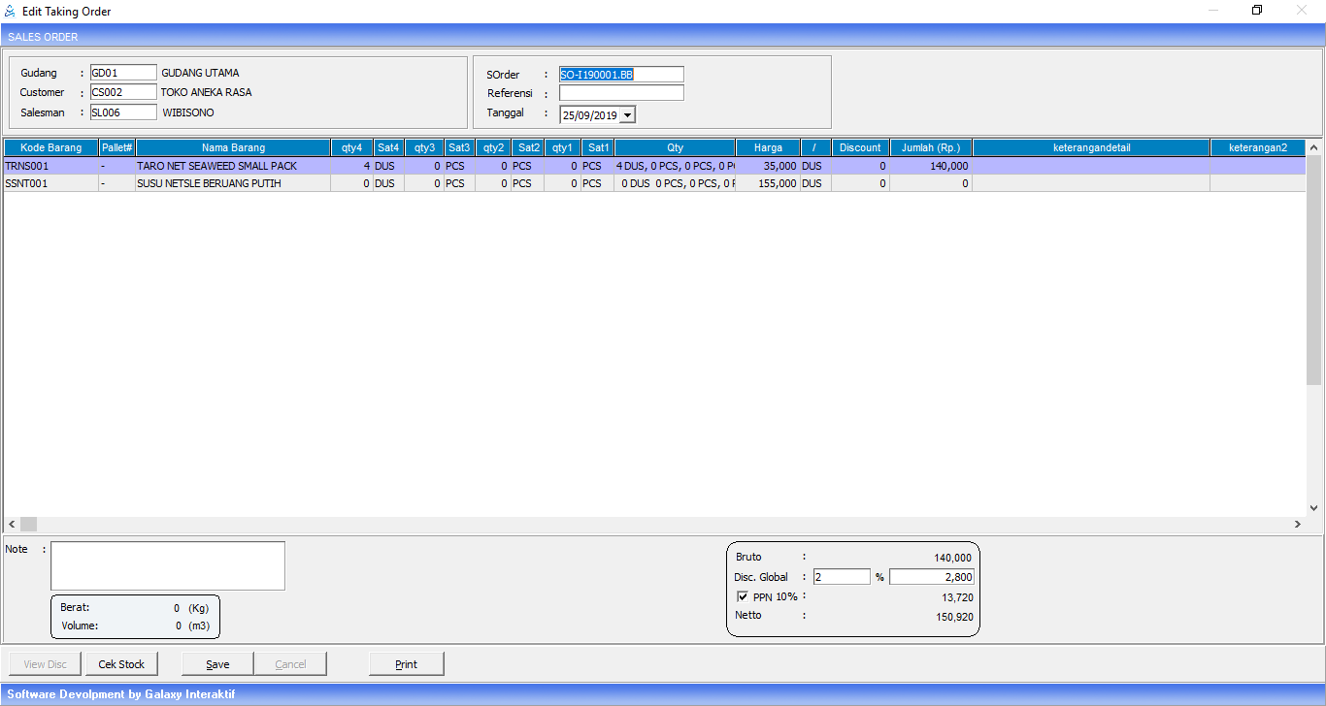
Task: Toggle the PPN 10% checkbox
Action: click(743, 596)
